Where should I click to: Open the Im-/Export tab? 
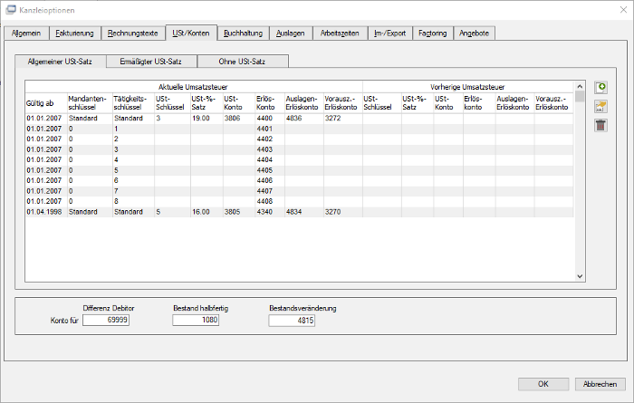tap(390, 34)
